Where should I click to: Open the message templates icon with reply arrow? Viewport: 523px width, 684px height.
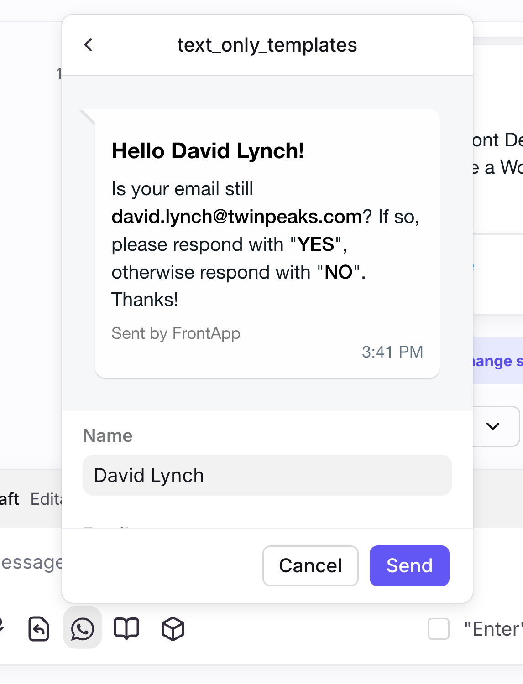click(x=39, y=629)
